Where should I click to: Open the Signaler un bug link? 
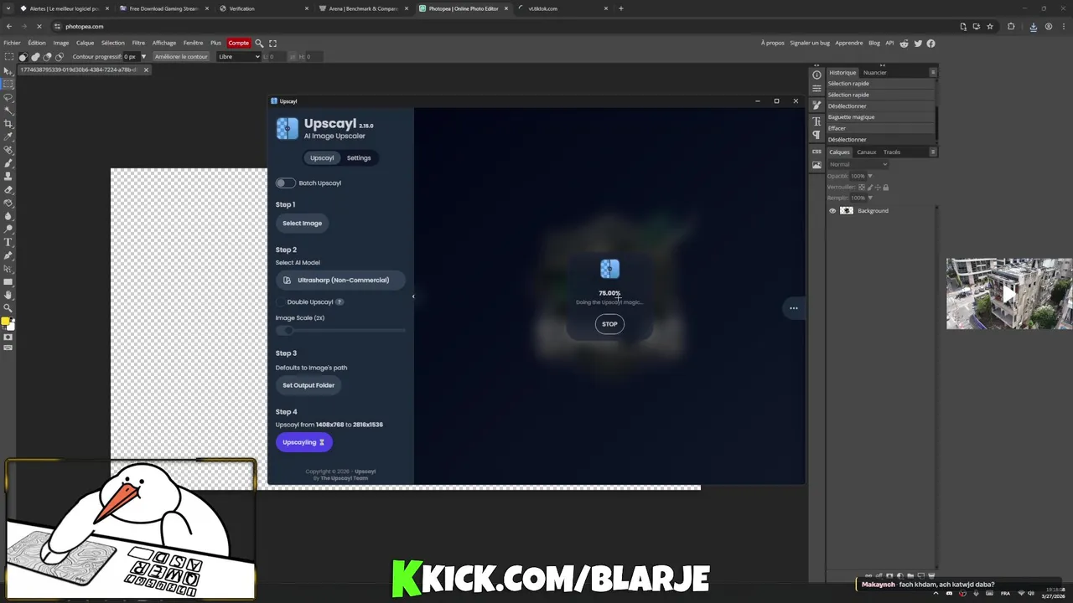[810, 43]
